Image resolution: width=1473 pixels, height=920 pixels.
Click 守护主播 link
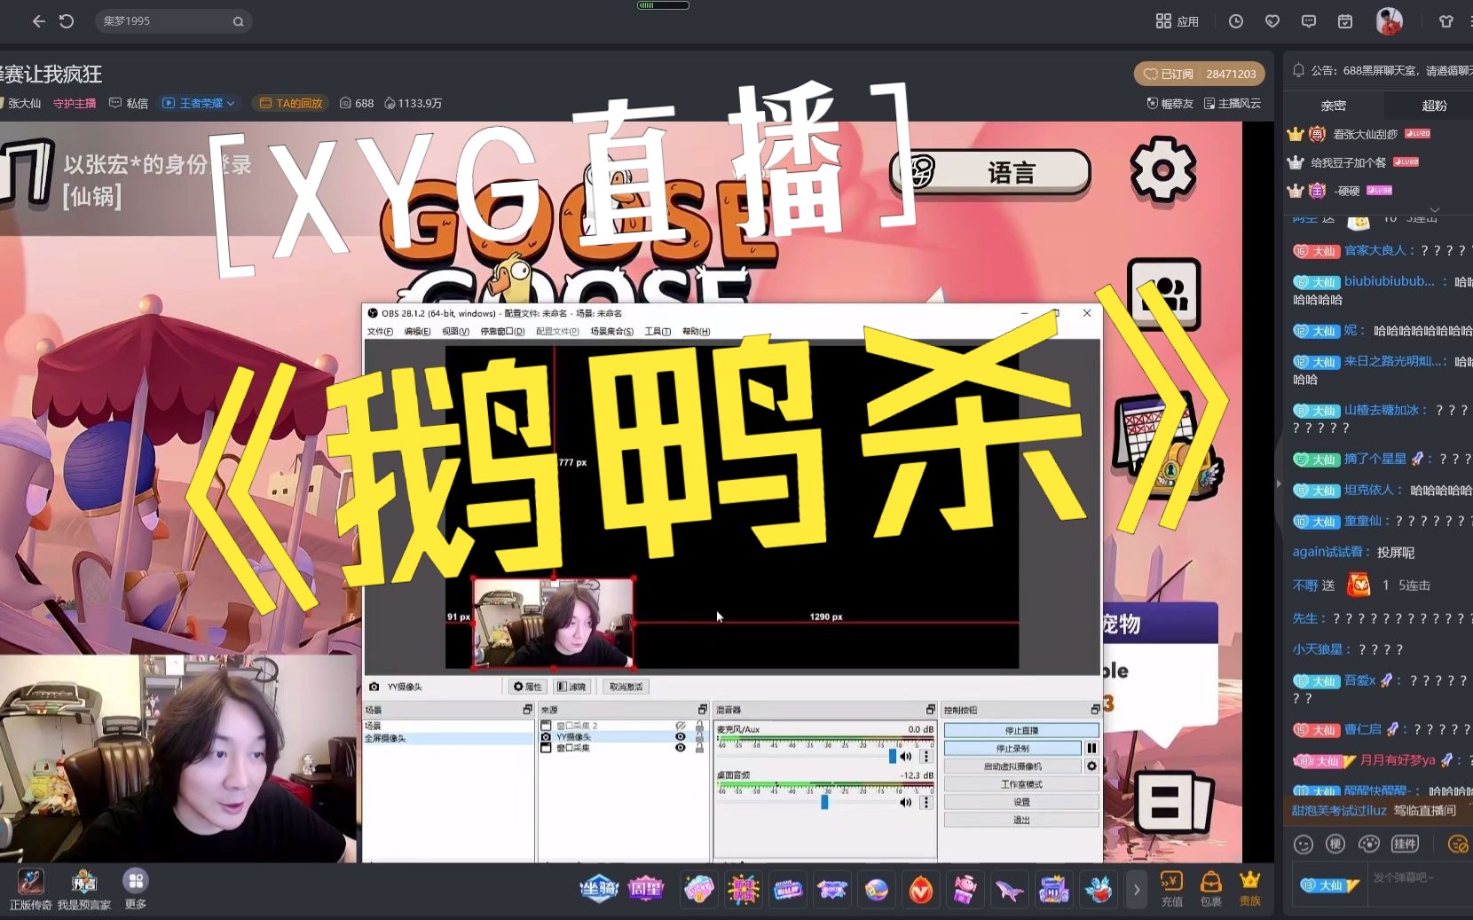(75, 104)
